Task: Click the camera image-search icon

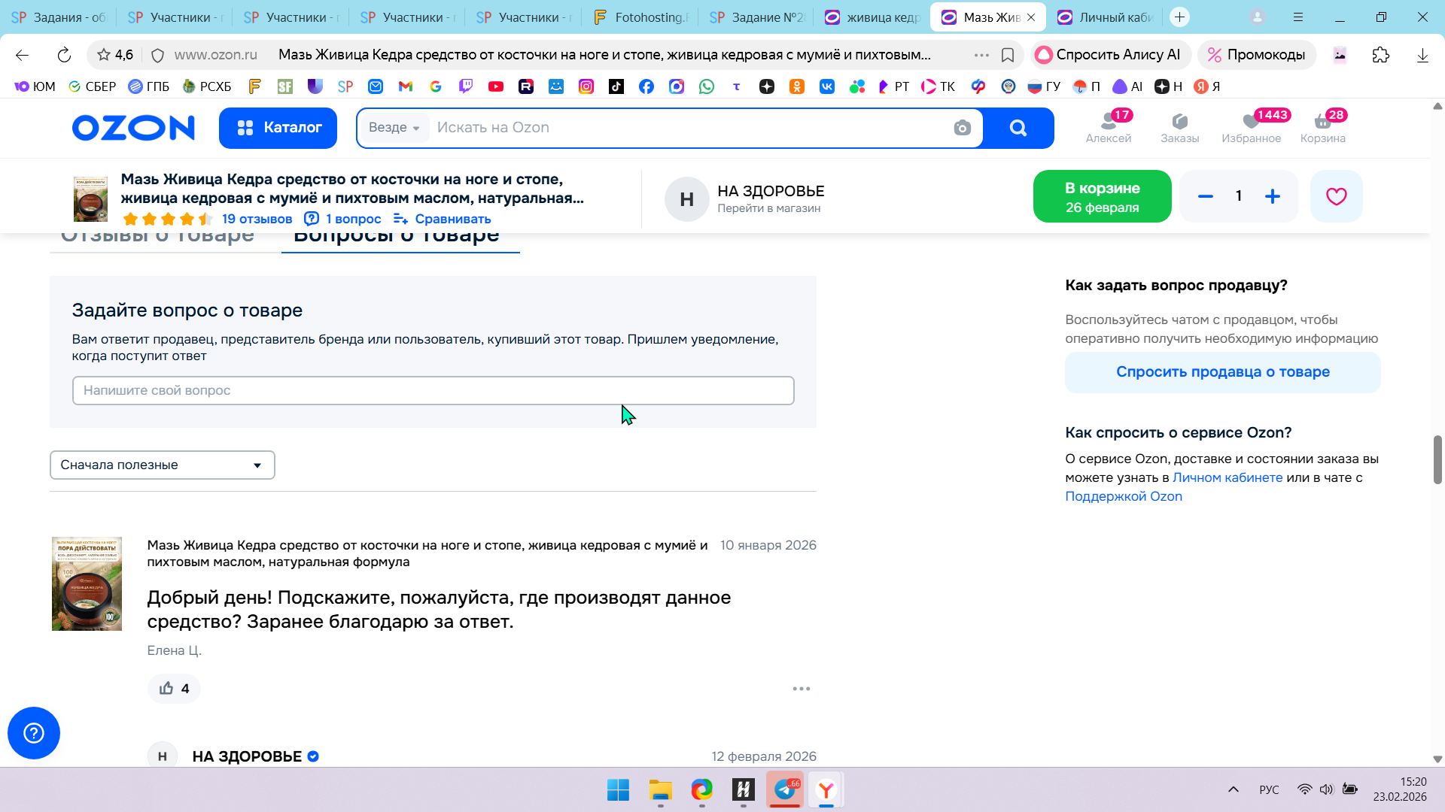Action: (x=962, y=128)
